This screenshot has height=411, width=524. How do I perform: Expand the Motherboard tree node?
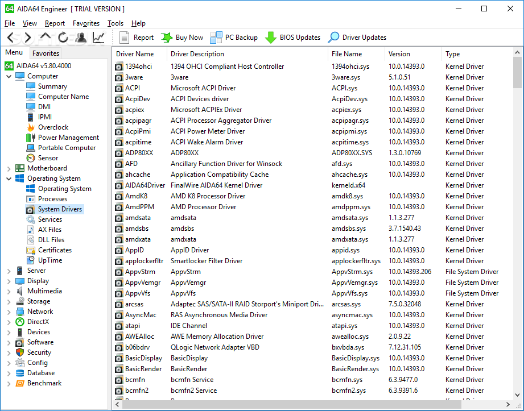9,169
